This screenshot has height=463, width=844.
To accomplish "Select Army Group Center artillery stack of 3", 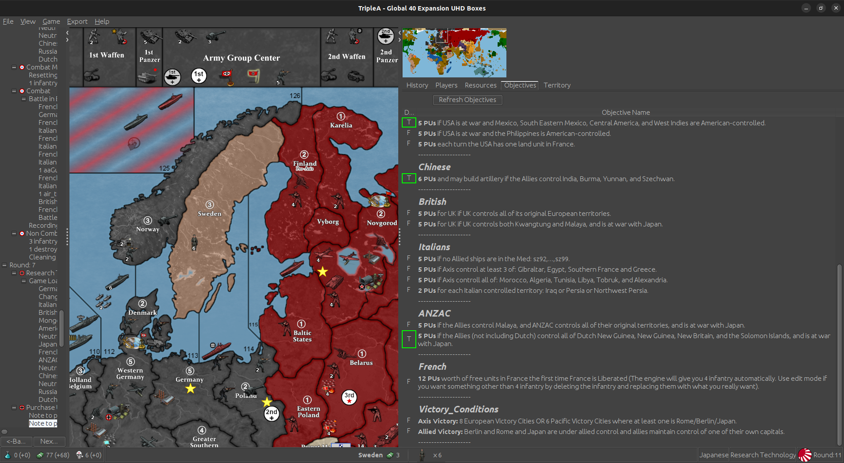I will [x=216, y=36].
